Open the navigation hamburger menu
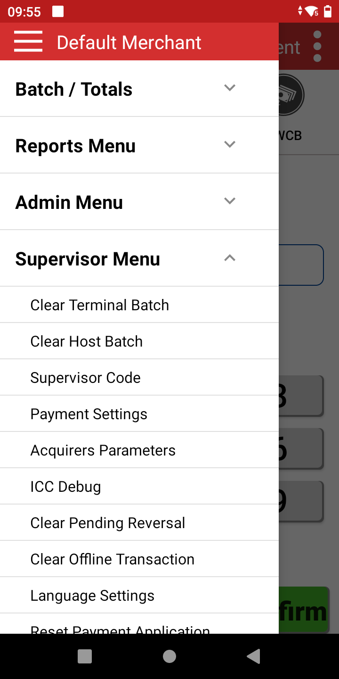The width and height of the screenshot is (339, 679). [28, 41]
